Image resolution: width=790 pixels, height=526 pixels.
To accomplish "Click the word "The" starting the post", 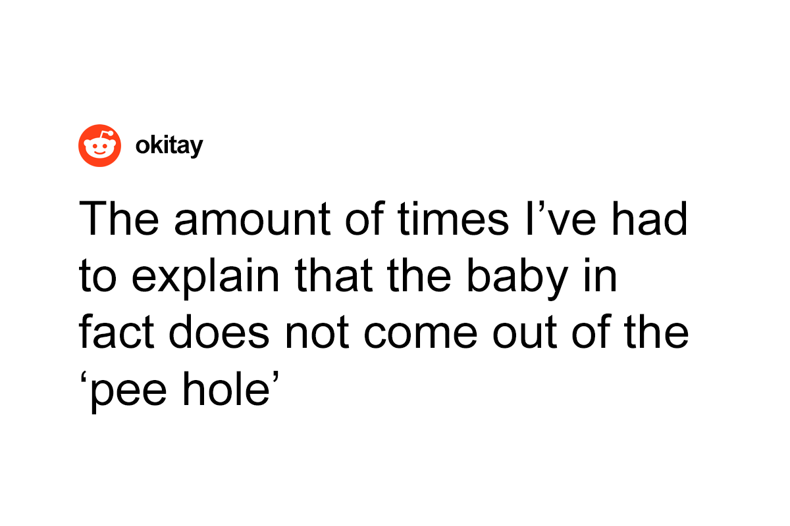I will [117, 220].
